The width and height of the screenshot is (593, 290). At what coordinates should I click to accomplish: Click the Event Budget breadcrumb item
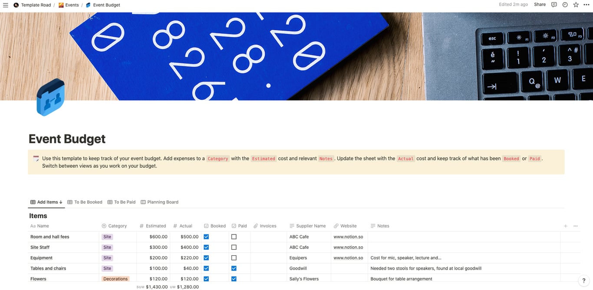[103, 5]
